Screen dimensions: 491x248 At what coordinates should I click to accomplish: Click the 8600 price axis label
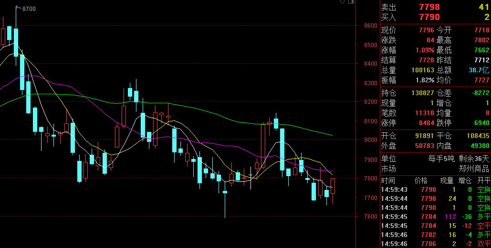click(x=370, y=26)
